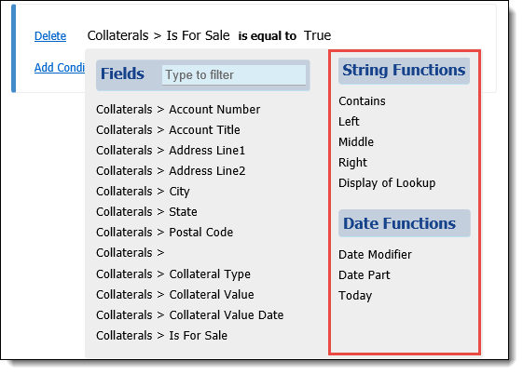Image resolution: width=523 pixels, height=374 pixels.
Task: Select Collaterals > Address Line2 field
Action: coord(171,171)
